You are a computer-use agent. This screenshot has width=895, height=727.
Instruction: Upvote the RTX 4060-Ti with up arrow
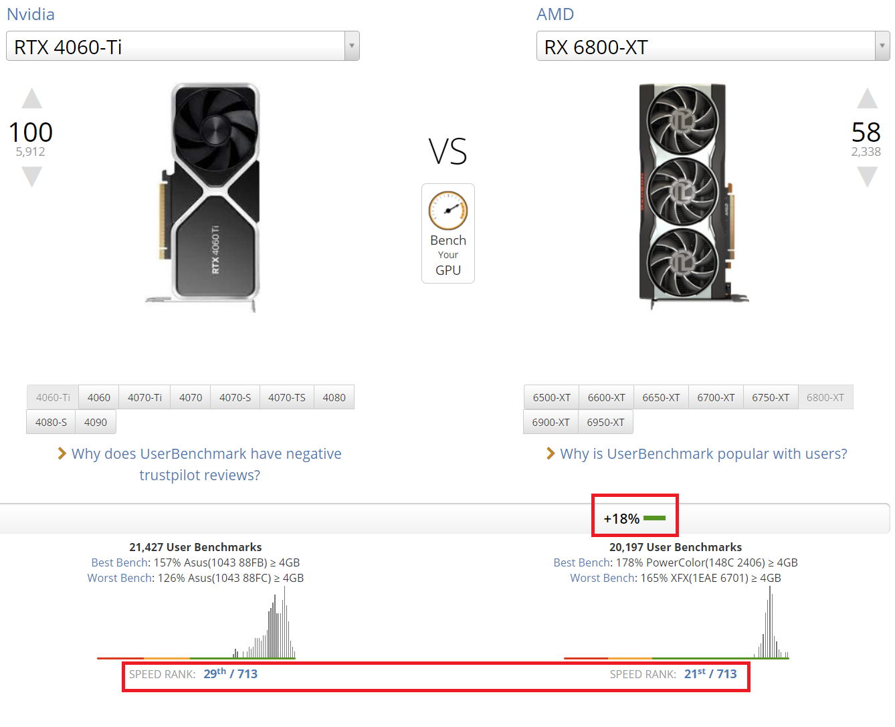tap(31, 99)
